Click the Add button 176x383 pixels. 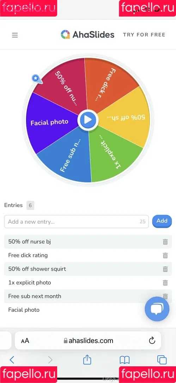[162, 221]
